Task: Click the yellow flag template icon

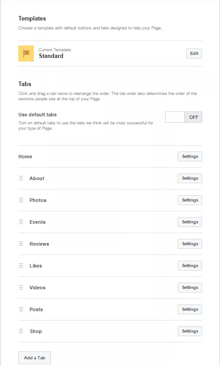Action: coord(26,53)
